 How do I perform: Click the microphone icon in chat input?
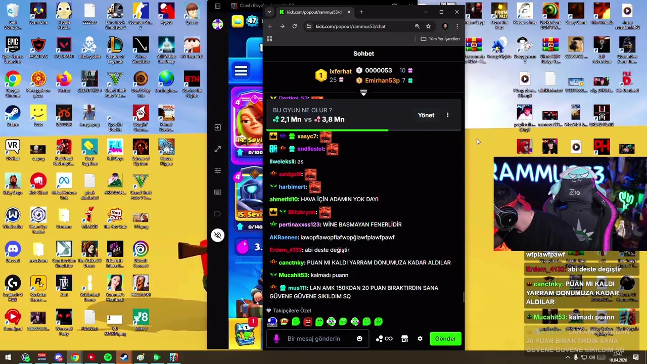coord(276,339)
